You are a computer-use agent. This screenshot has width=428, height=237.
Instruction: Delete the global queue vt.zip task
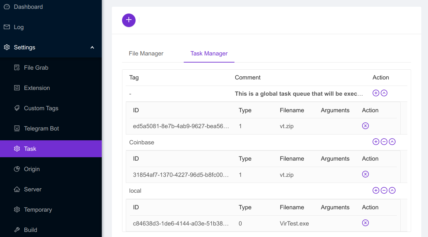click(365, 126)
